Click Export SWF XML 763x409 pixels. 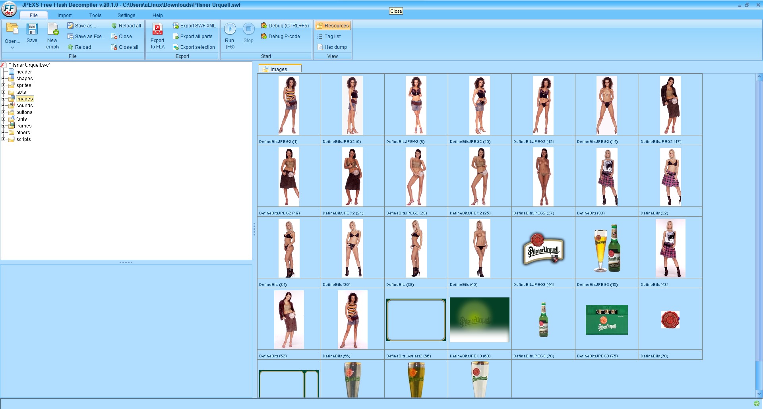[x=194, y=26]
